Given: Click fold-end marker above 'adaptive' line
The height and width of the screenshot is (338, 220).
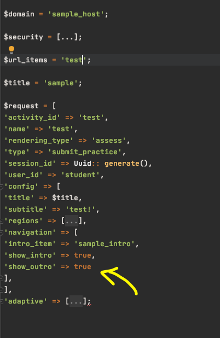Looking at the screenshot, I should point(1,290).
